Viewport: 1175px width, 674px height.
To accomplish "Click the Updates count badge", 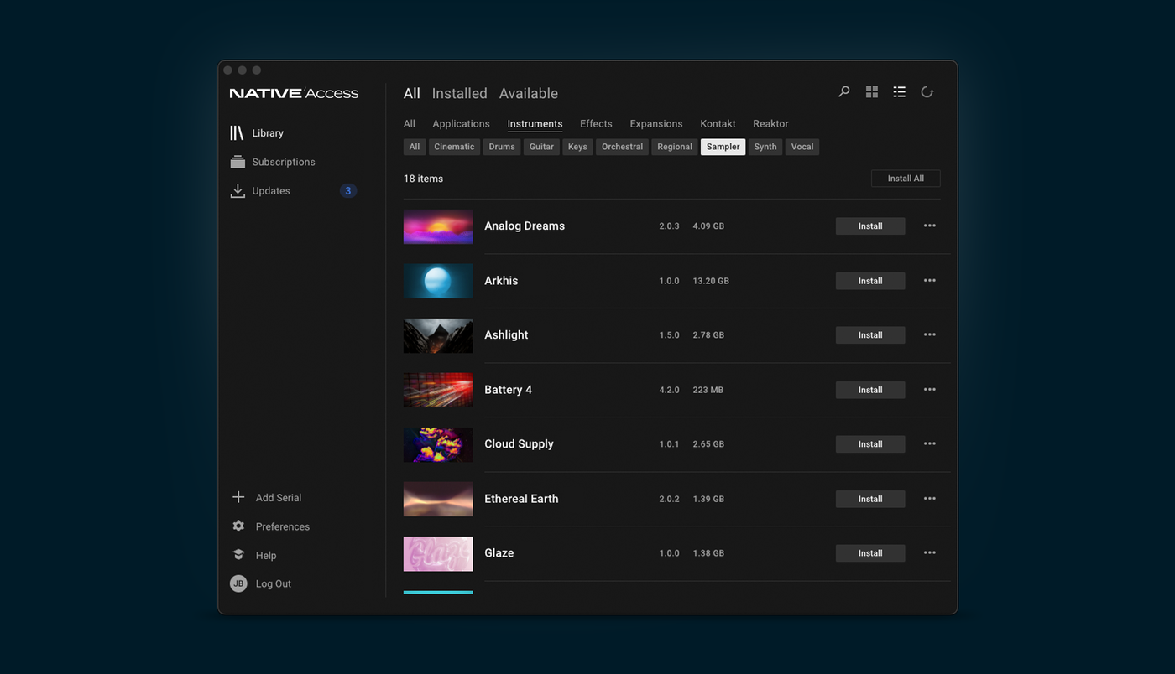I will tap(348, 191).
